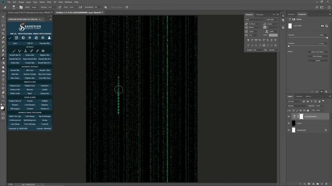This screenshot has width=332, height=186.
Task: Toggle lock all layer attributes
Action: (x=308, y=111)
